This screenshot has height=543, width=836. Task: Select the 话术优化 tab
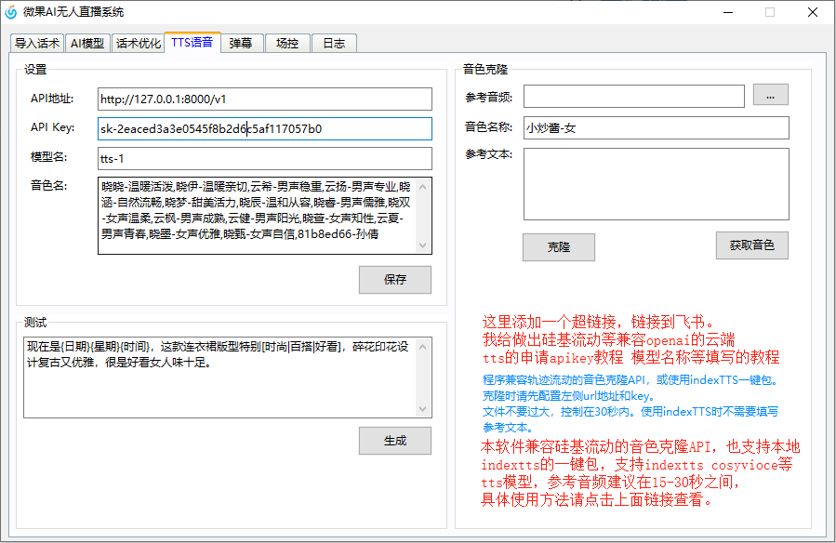click(138, 44)
